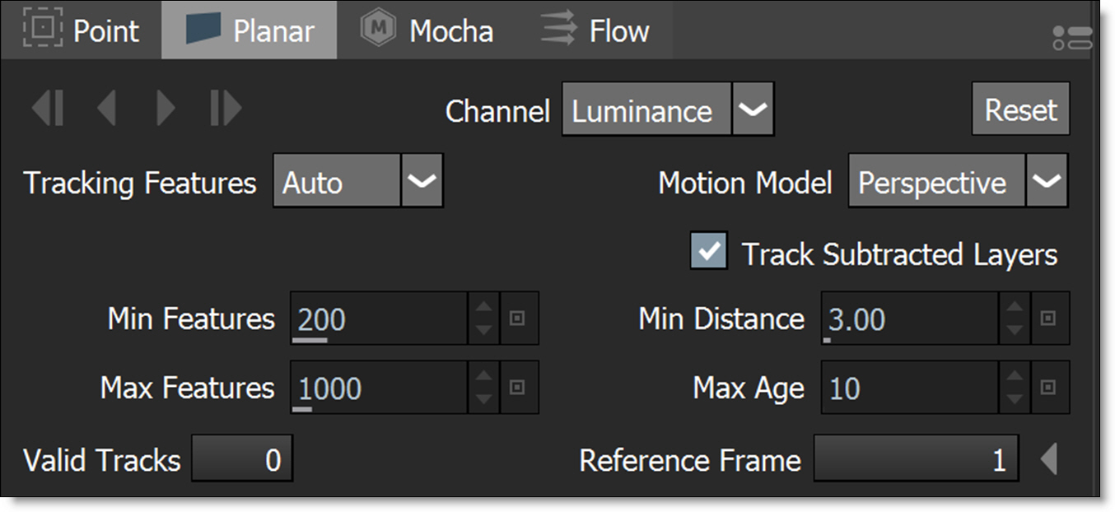Click the Min Features value slider field

pos(379,319)
